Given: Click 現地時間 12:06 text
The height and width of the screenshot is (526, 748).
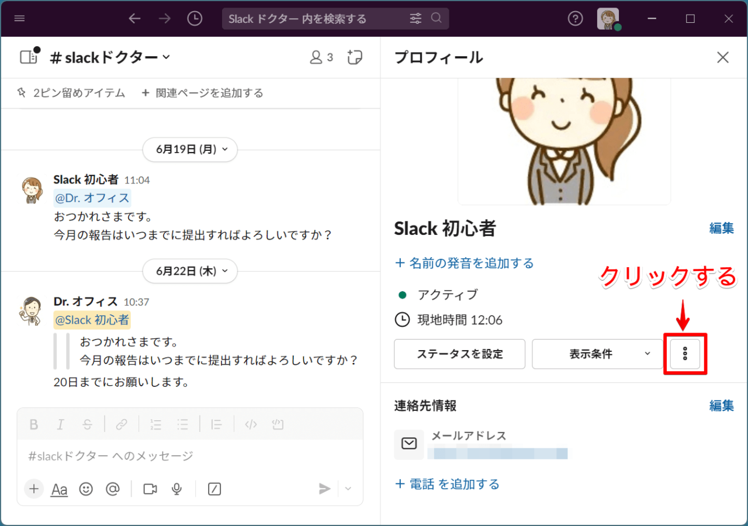Looking at the screenshot, I should (x=460, y=320).
